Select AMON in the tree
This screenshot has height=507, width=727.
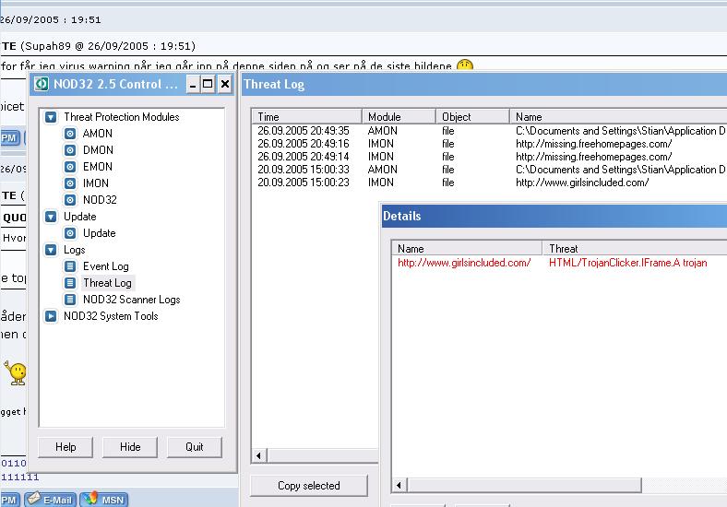point(98,134)
